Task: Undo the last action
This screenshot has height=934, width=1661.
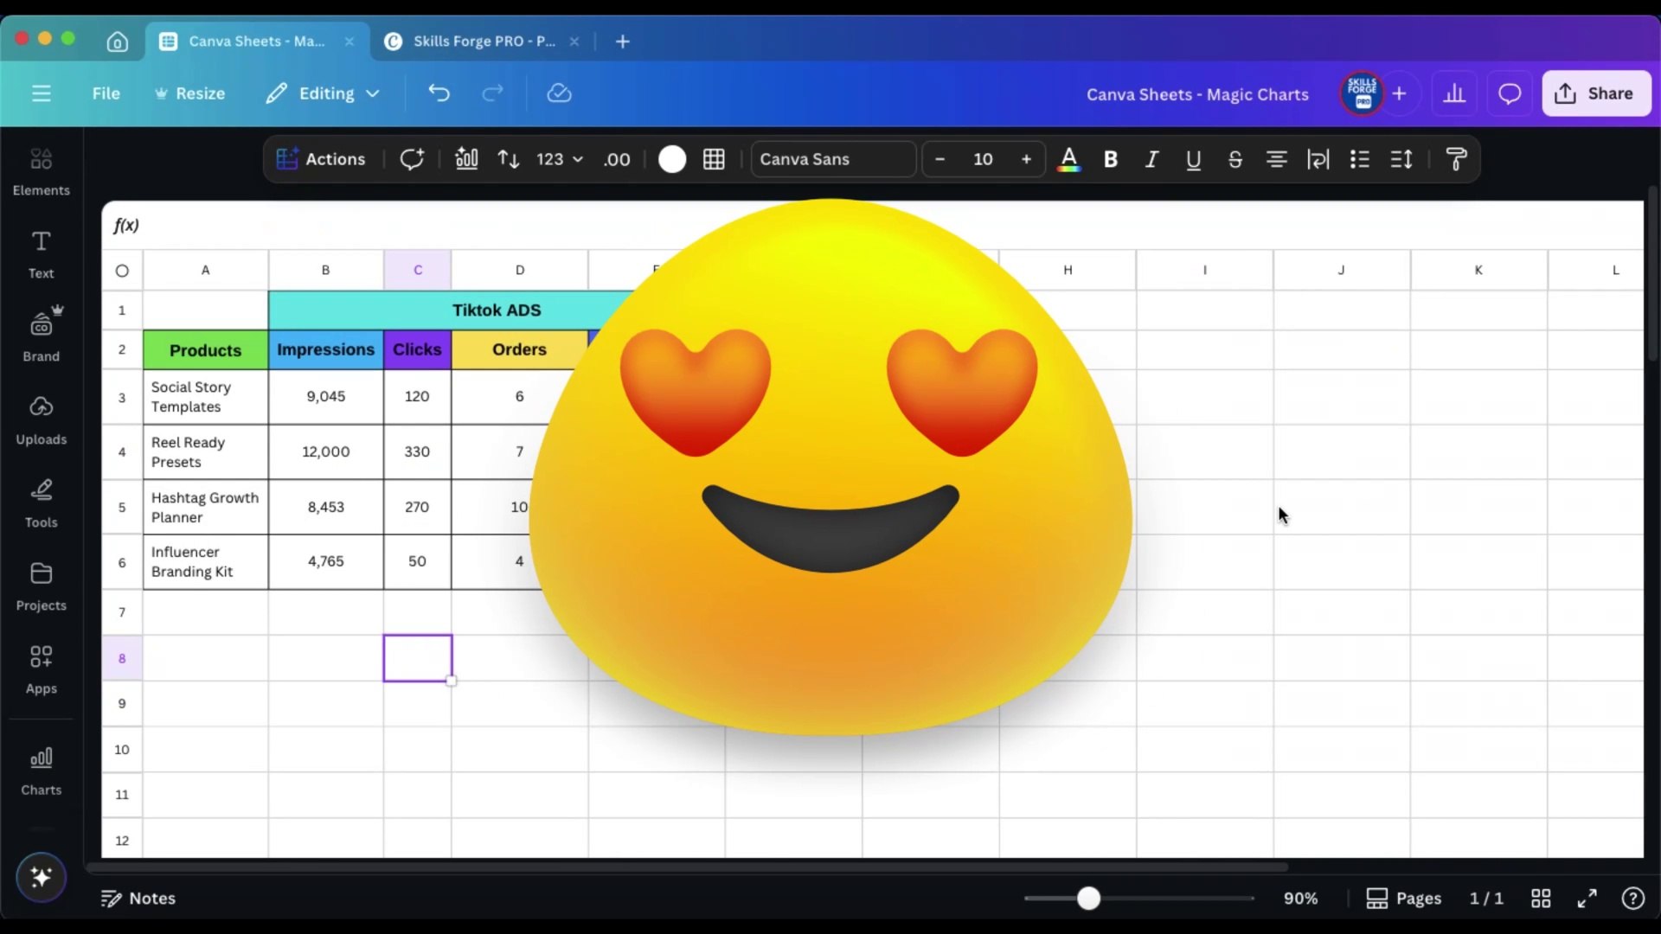Action: point(439,93)
